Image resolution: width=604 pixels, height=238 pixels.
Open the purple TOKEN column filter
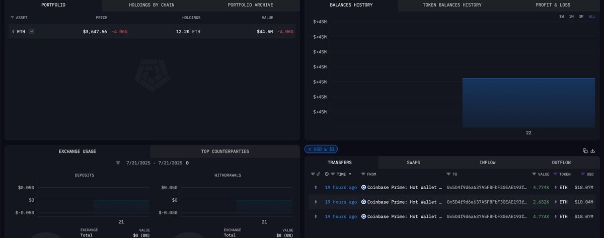555,174
